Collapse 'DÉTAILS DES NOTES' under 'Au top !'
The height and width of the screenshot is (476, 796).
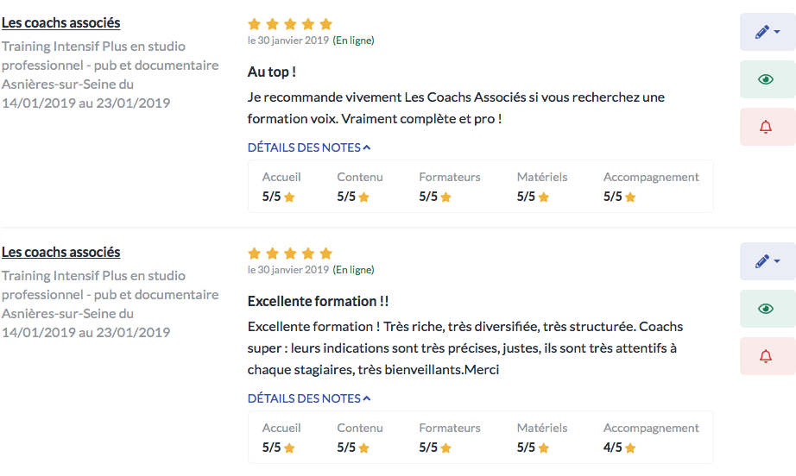pyautogui.click(x=309, y=147)
